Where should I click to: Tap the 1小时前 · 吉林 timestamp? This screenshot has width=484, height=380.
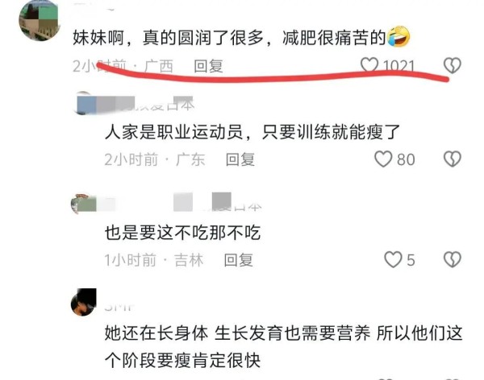(x=154, y=260)
